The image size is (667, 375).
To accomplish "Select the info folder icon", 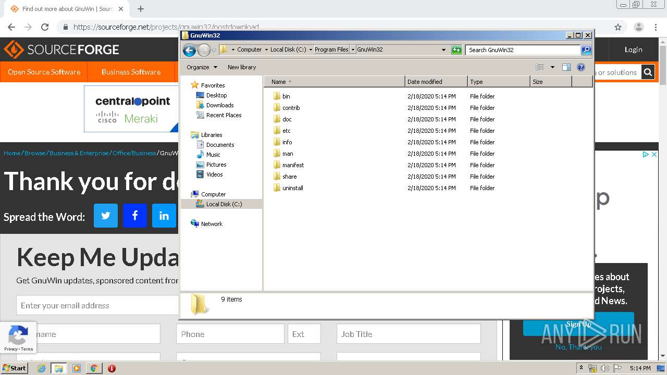I will click(x=277, y=142).
